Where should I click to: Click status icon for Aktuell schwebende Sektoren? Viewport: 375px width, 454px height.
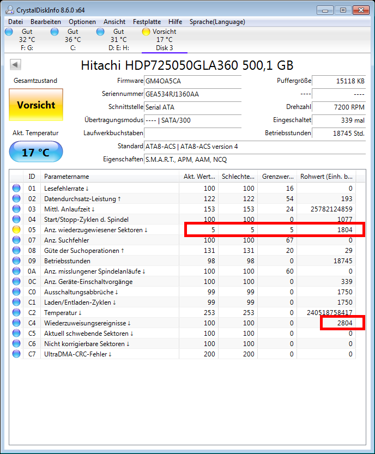[16, 333]
